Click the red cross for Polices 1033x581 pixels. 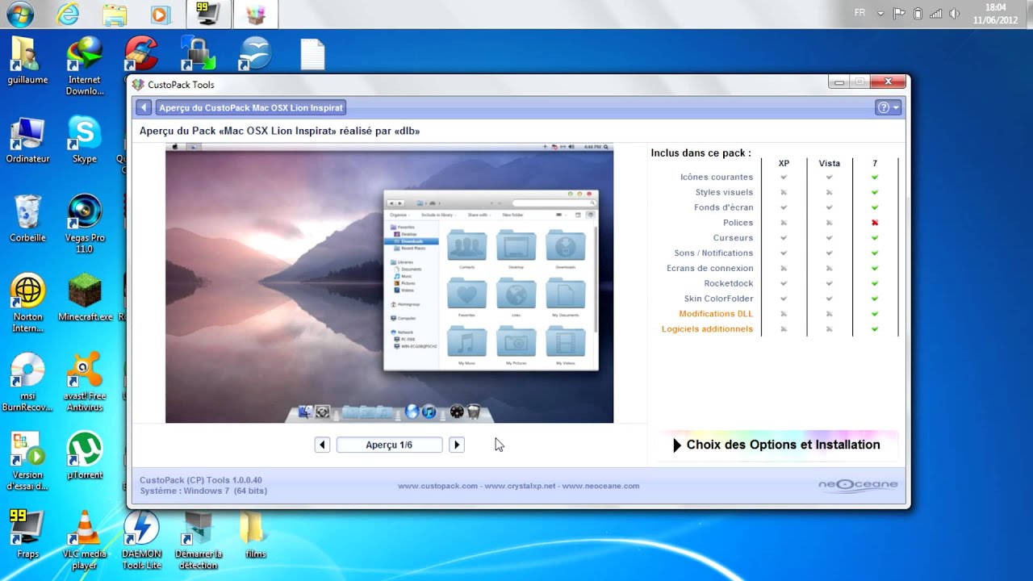point(875,223)
